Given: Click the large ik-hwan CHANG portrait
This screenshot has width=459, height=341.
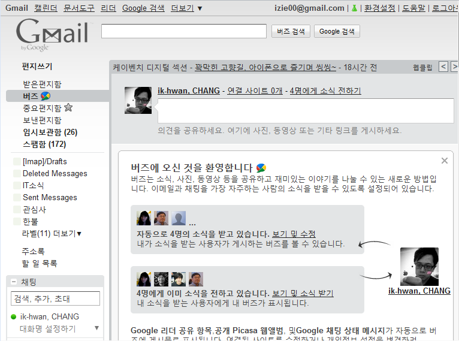Looking at the screenshot, I should coord(419,267).
